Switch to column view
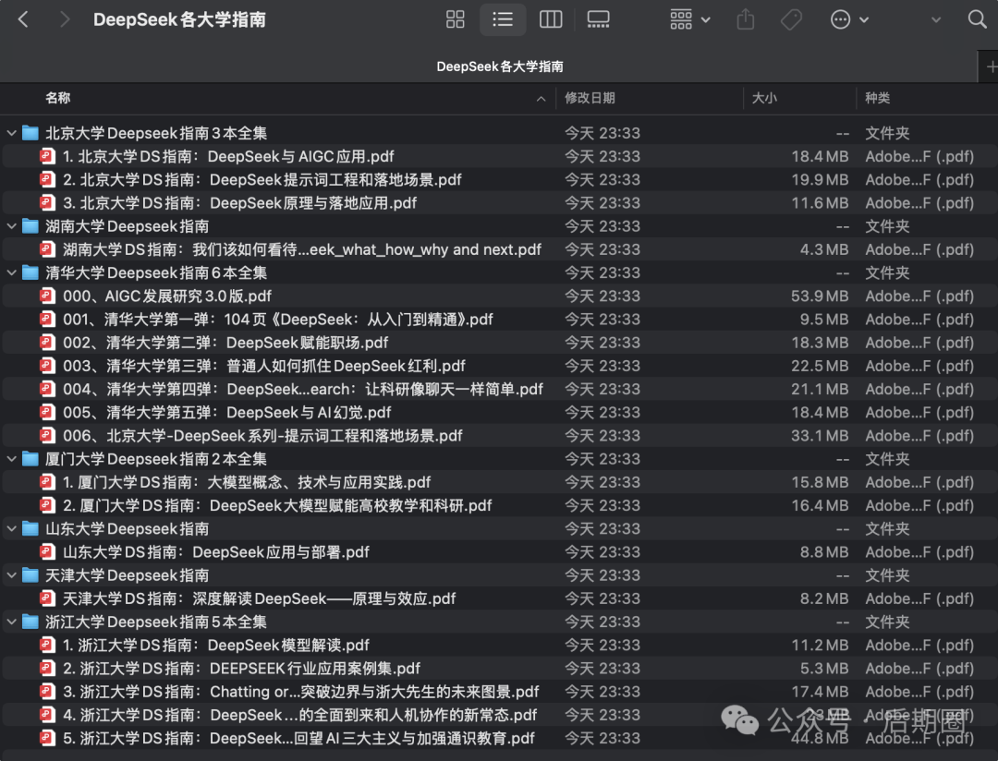998x761 pixels. (x=551, y=18)
